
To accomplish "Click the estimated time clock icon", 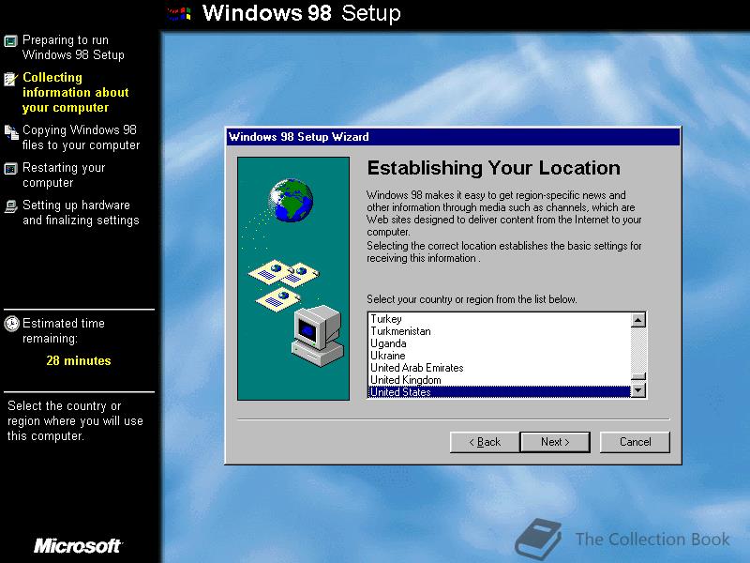I will click(x=11, y=324).
